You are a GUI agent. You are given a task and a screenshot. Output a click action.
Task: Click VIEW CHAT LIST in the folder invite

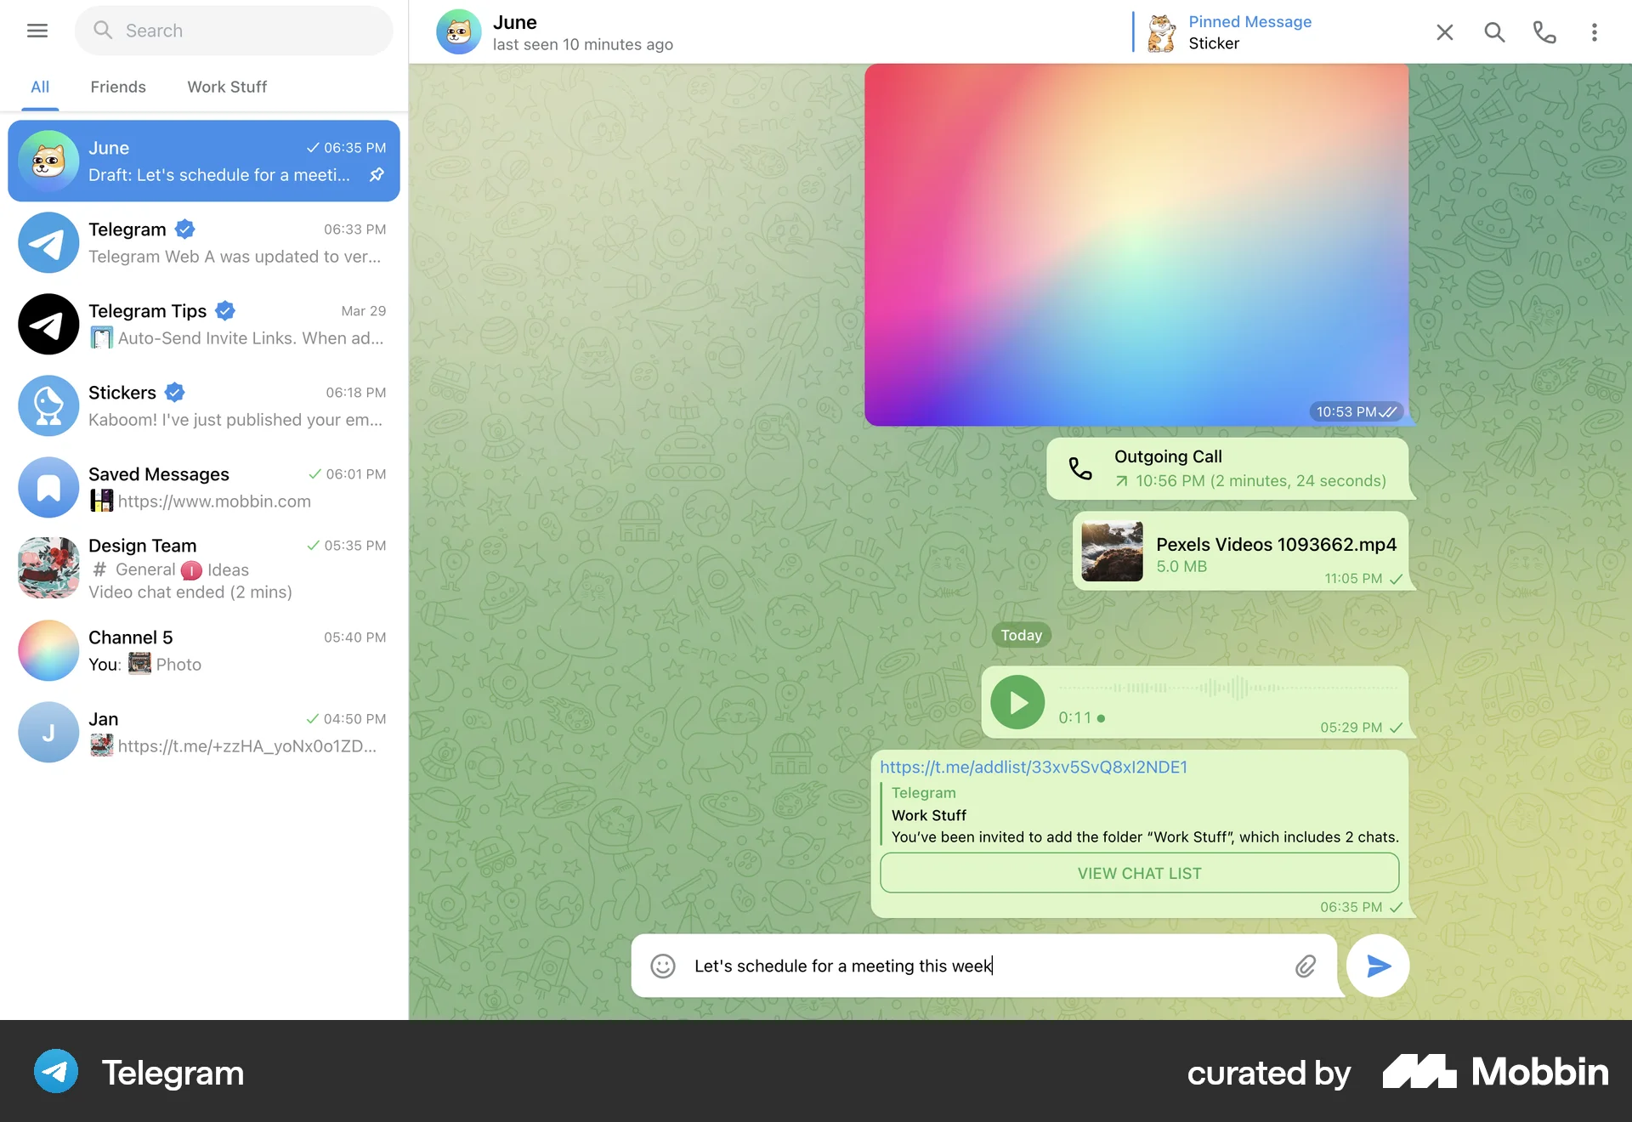(1139, 873)
